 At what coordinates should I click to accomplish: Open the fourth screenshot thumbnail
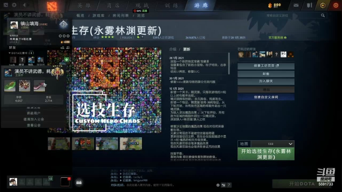click(131, 144)
